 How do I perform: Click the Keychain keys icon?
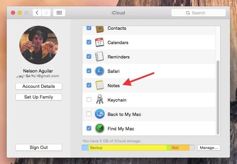[x=100, y=99]
